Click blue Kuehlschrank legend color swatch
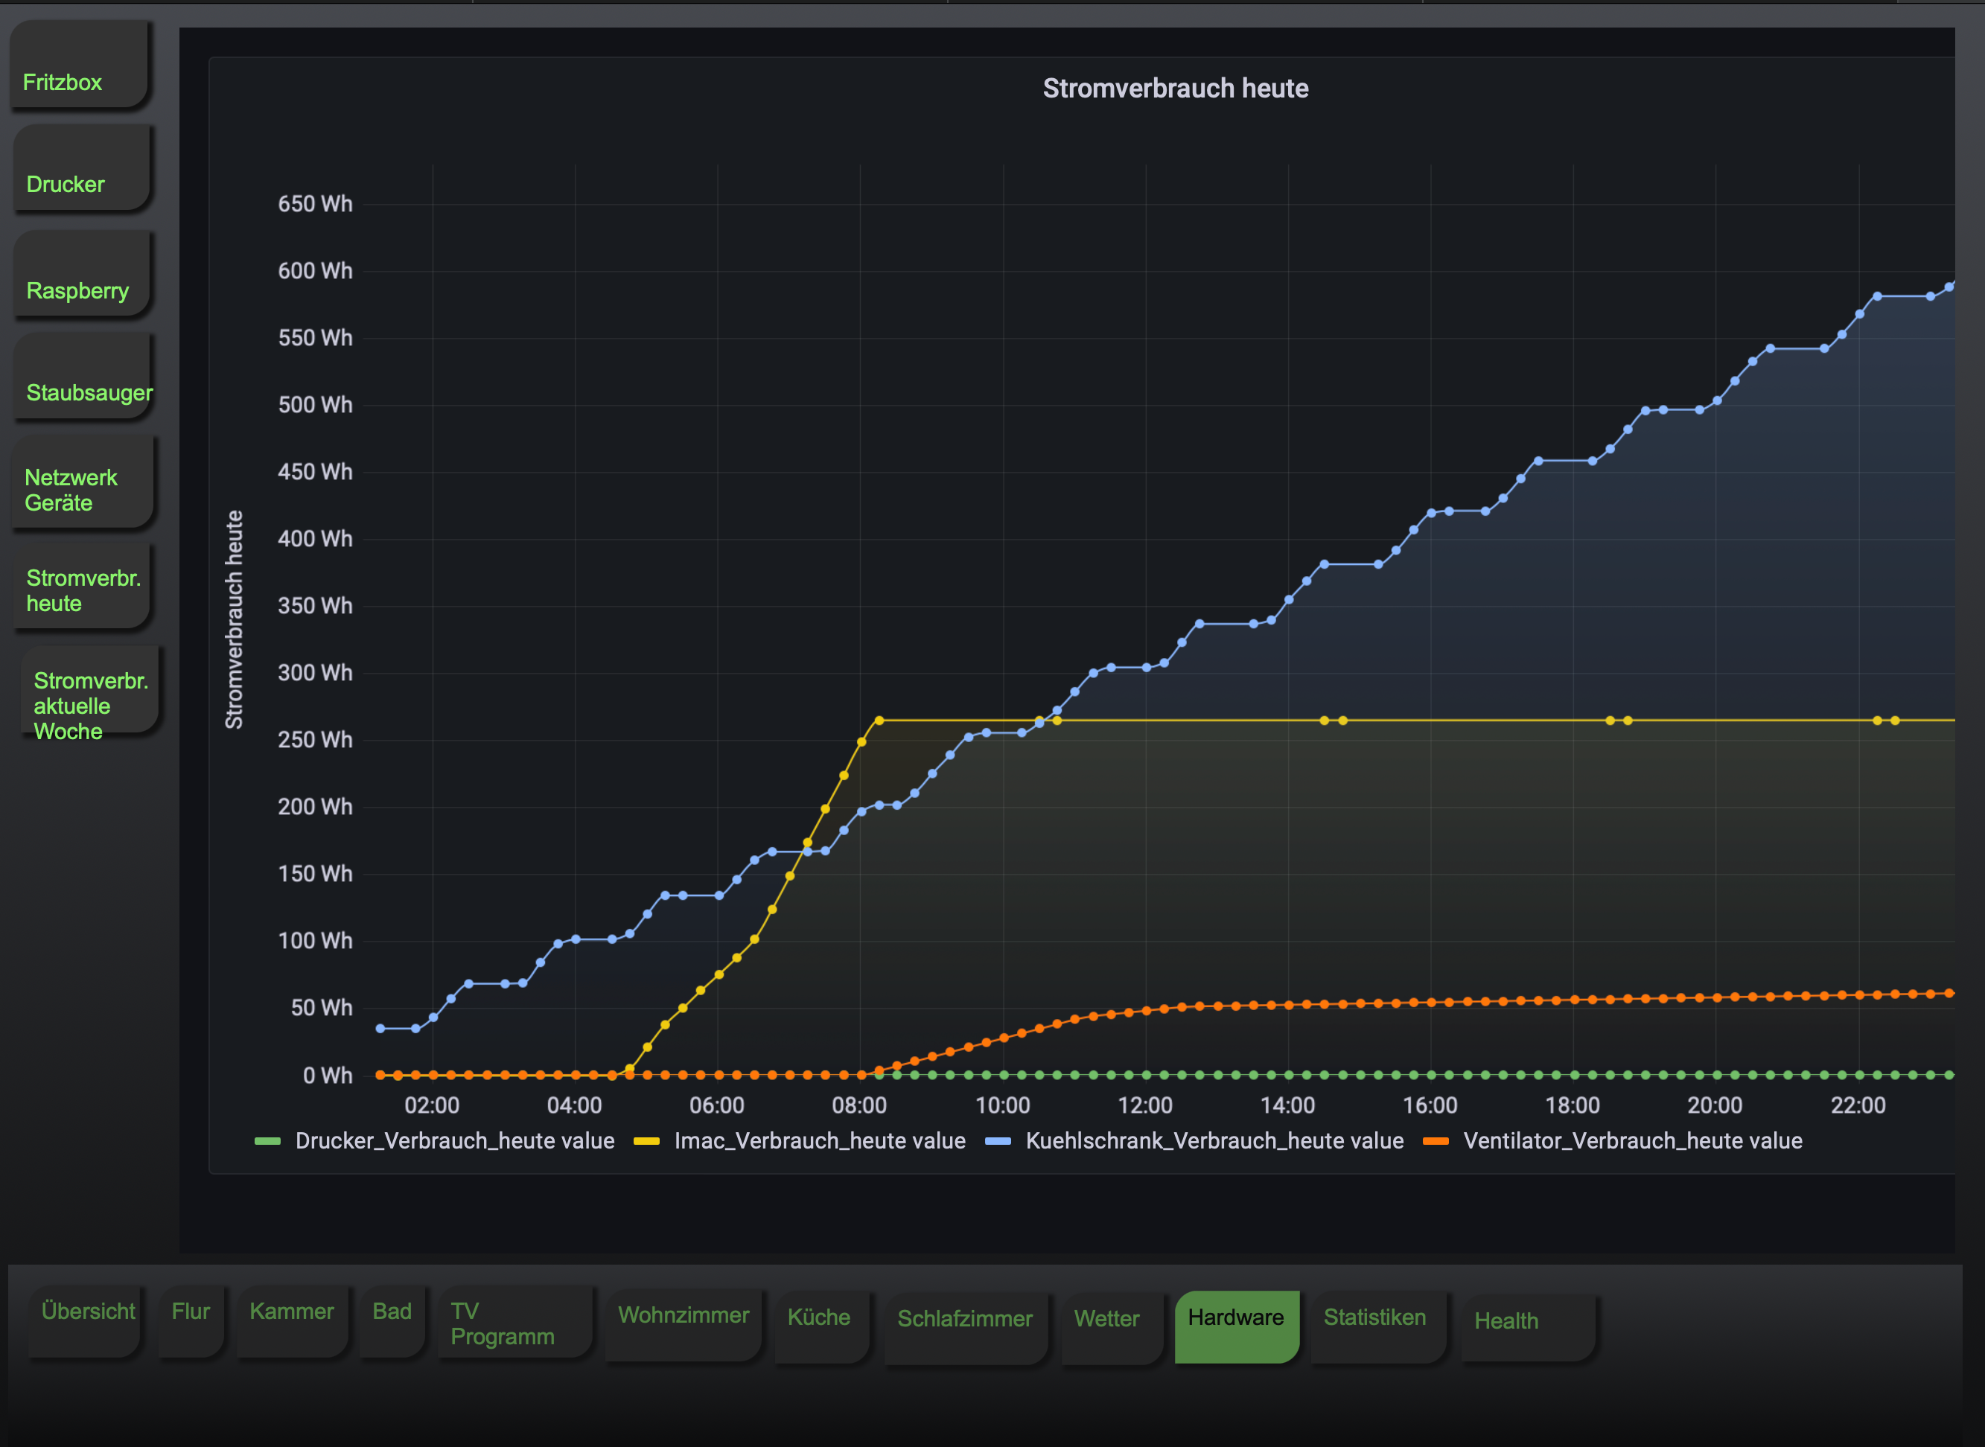Screen dimensions: 1985x1447 998,1140
